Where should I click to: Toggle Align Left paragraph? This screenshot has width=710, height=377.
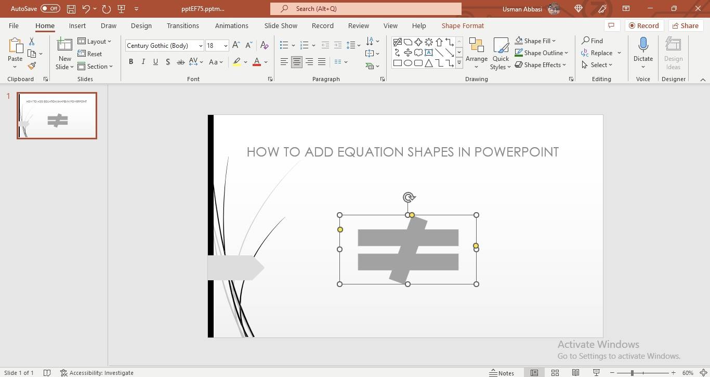tap(284, 62)
